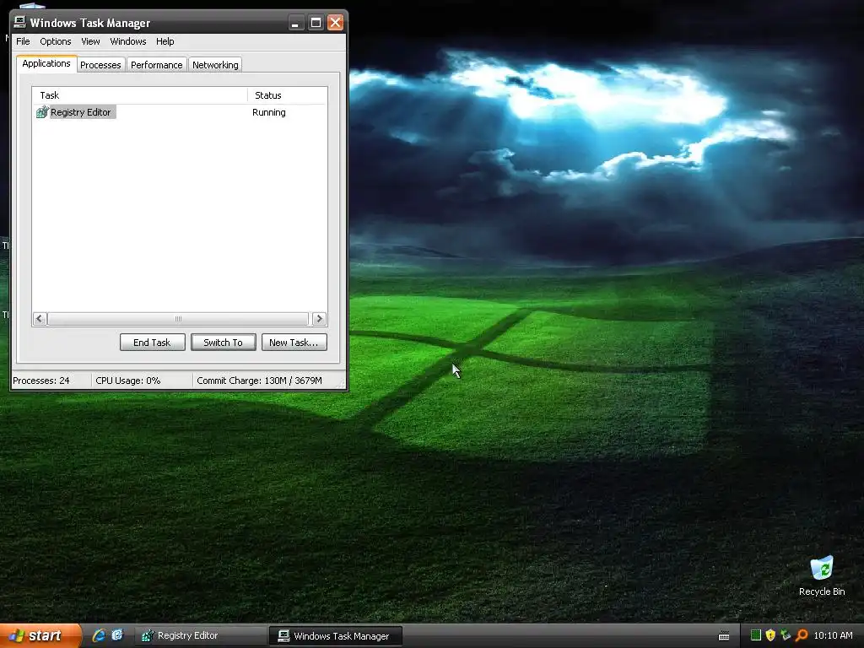864x648 pixels.
Task: Click the green CPU usage tray icon
Action: (x=756, y=635)
